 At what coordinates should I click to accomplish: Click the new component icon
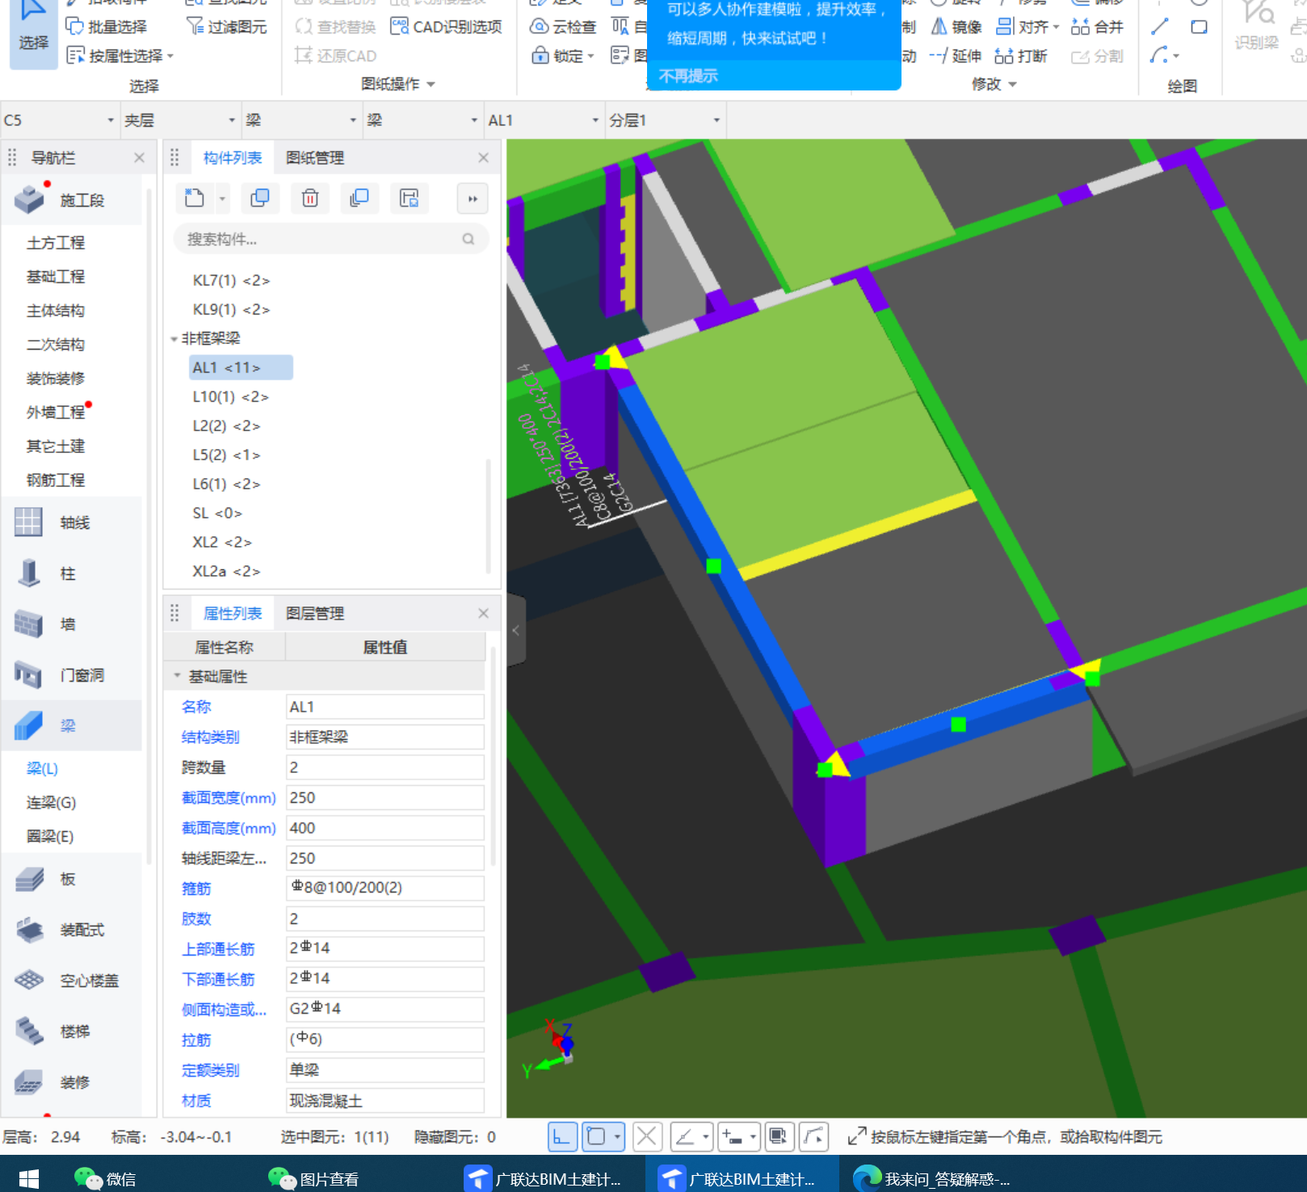coord(195,198)
